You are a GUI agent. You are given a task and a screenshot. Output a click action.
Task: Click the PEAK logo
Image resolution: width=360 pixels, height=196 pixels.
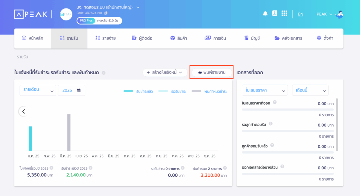click(31, 14)
